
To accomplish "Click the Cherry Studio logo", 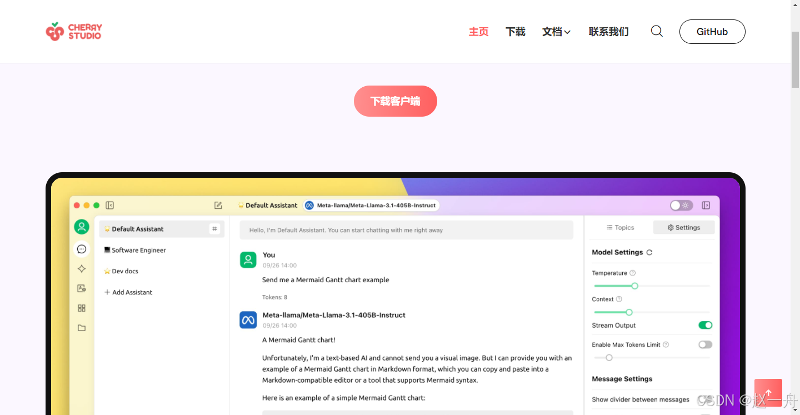I will pyautogui.click(x=74, y=32).
